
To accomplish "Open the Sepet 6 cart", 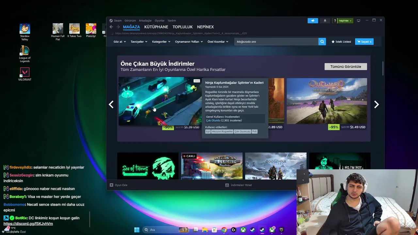I will 364,42.
